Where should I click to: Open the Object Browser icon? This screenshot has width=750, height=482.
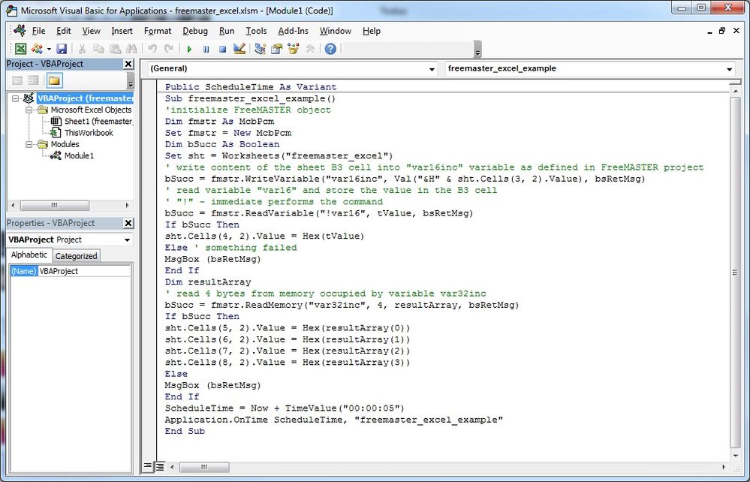(294, 49)
